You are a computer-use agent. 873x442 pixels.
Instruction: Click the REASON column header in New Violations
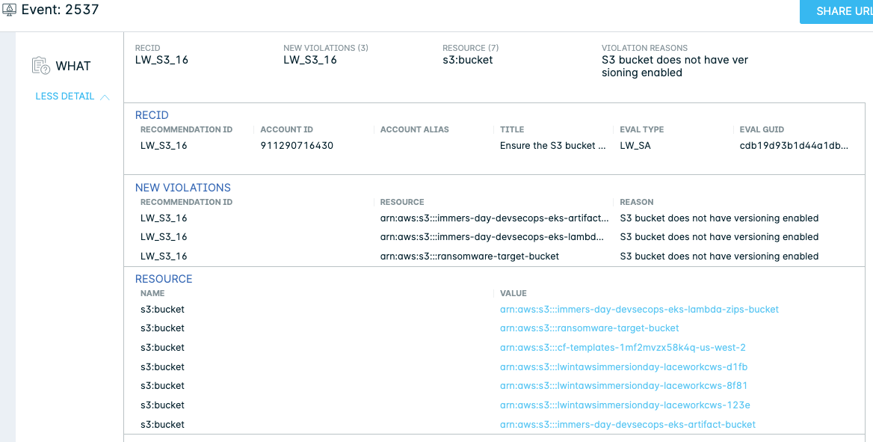click(x=636, y=203)
